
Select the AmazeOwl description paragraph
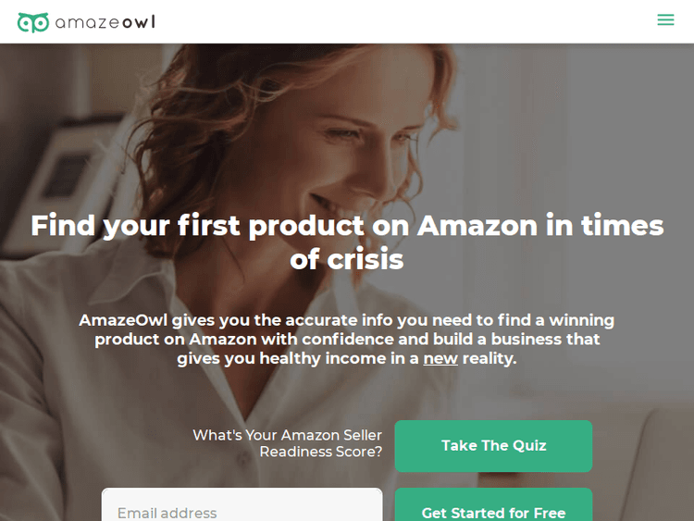coord(347,339)
